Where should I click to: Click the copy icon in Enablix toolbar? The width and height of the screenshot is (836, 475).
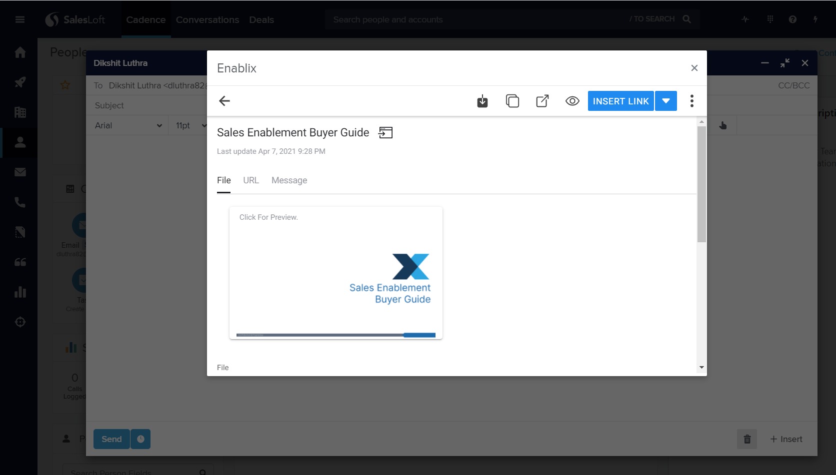[x=512, y=101]
